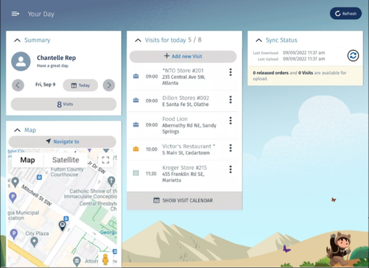This screenshot has width=369, height=268.
Task: Click the Refresh button
Action: [x=346, y=14]
